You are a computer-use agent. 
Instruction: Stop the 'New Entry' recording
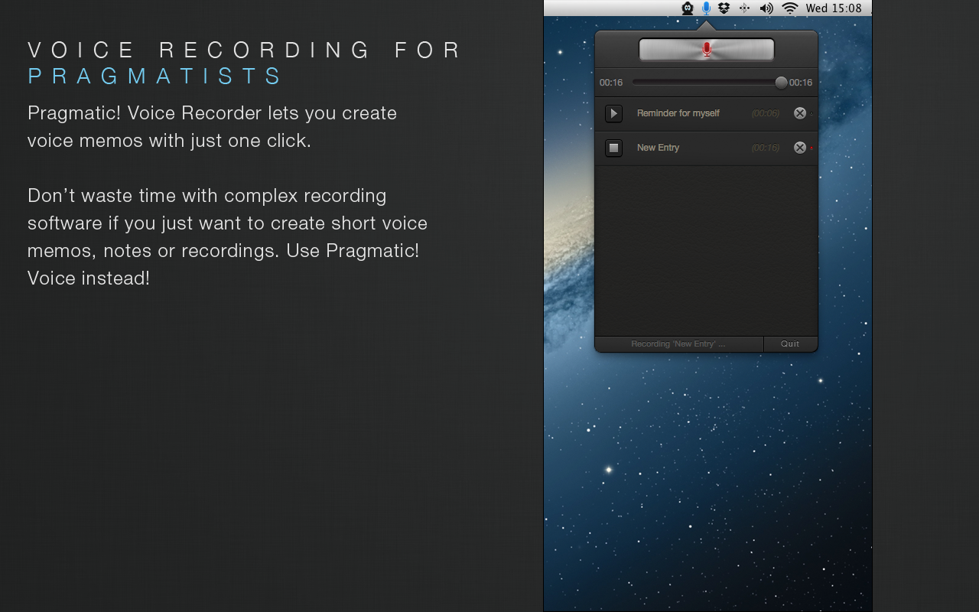pos(613,148)
